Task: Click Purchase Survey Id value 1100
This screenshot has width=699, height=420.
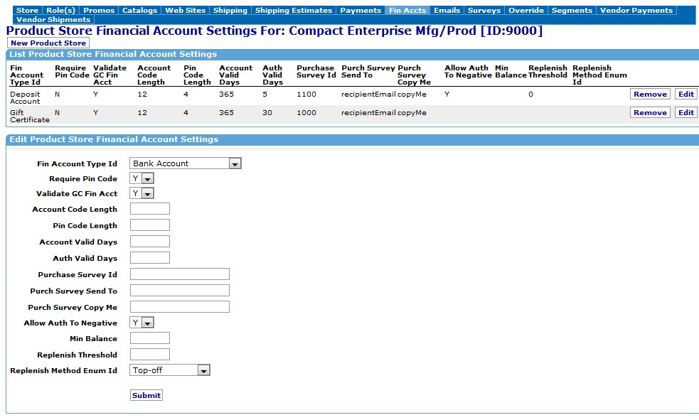Action: click(306, 94)
